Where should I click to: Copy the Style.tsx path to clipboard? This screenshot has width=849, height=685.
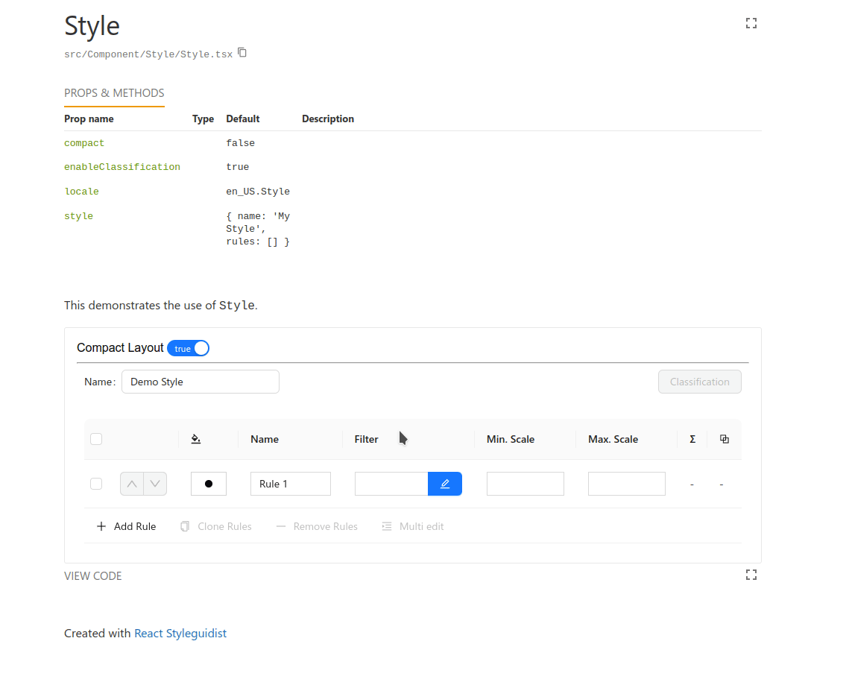pyautogui.click(x=242, y=52)
